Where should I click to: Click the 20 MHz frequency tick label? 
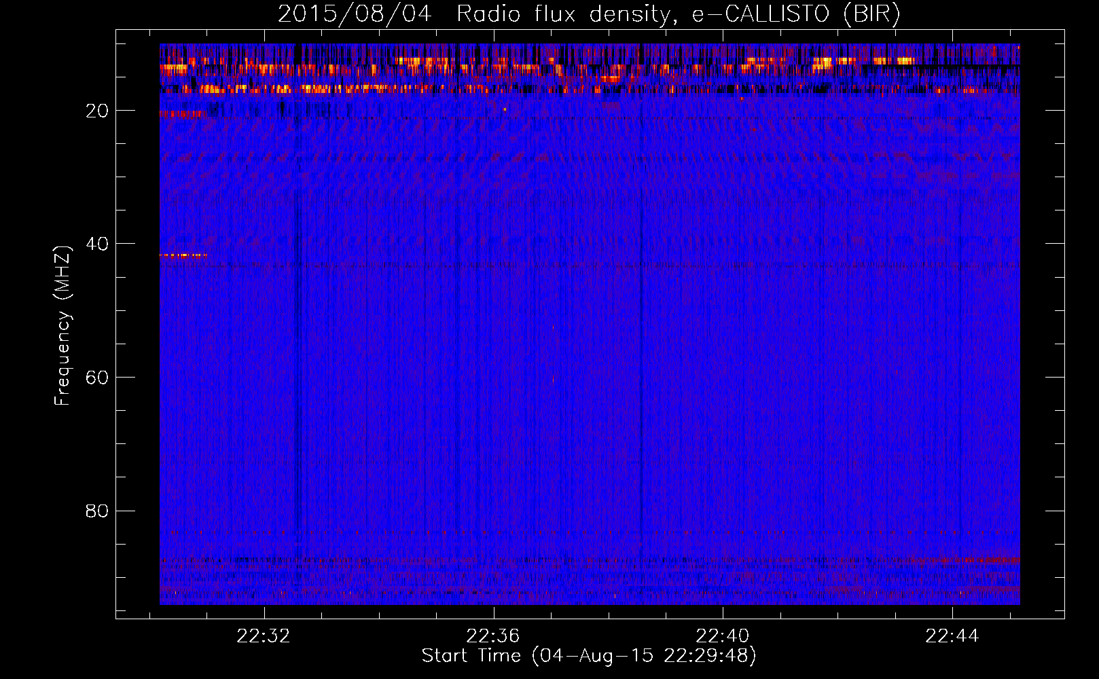97,111
